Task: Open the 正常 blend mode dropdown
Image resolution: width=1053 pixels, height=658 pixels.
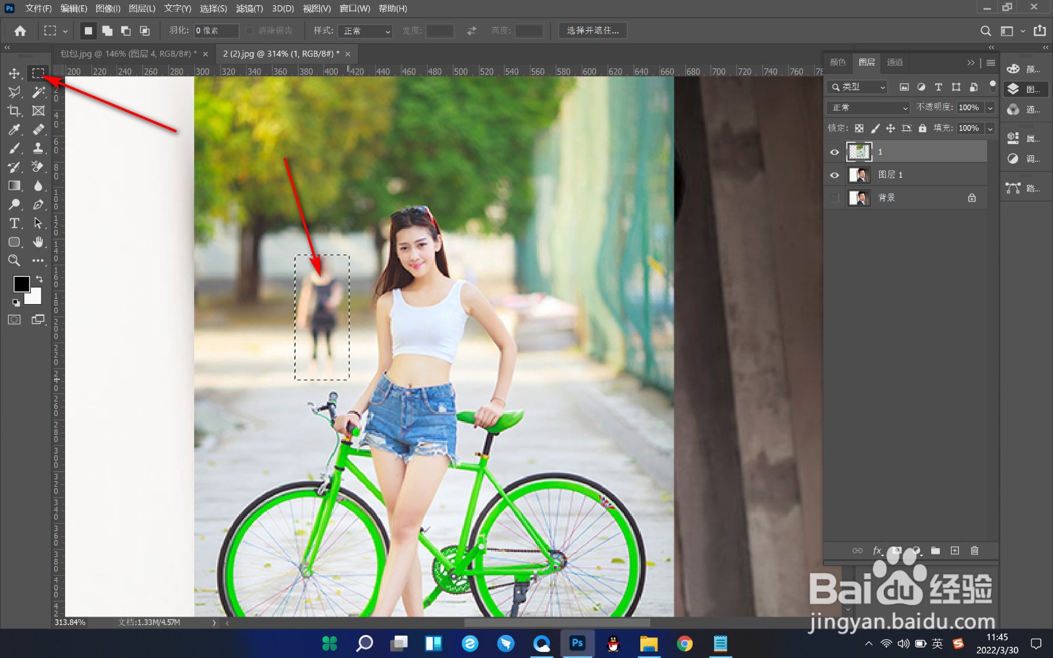Action: click(x=869, y=107)
